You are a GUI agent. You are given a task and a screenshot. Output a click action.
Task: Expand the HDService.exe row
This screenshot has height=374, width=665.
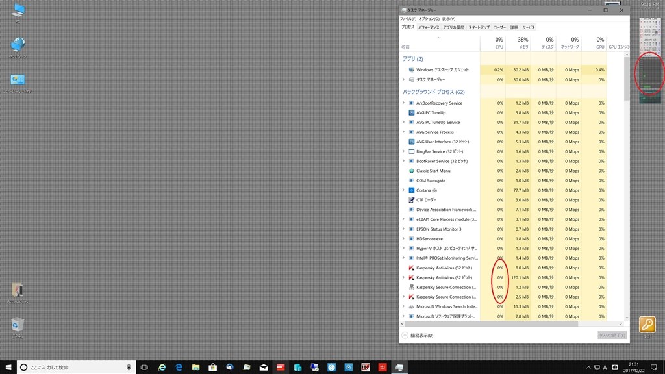pos(403,239)
